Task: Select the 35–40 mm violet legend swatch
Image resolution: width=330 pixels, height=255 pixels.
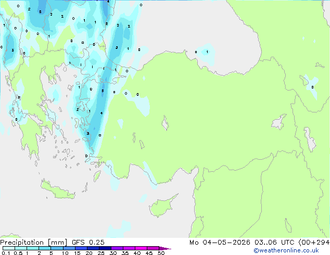Action: (x=129, y=248)
